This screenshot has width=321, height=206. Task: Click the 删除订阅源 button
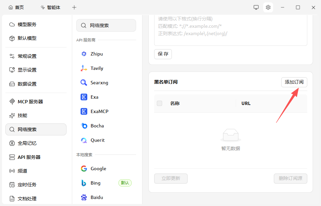click(291, 179)
